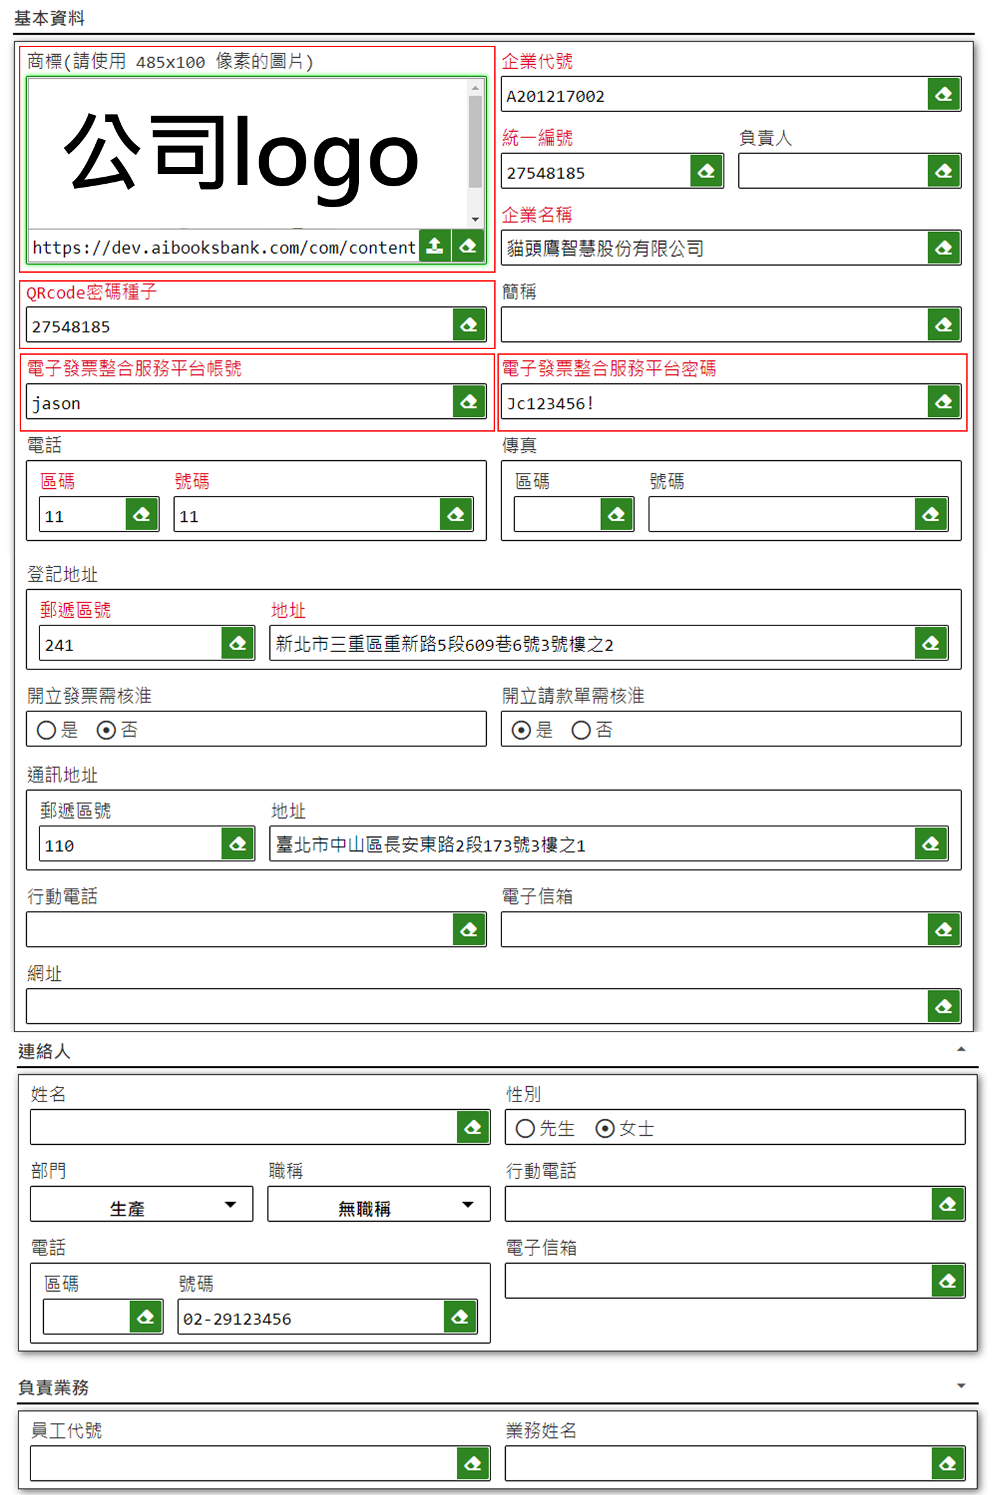Clear the 電子發票平台密碼 eraser icon
This screenshot has height=1495, width=1000.
pyautogui.click(x=944, y=401)
